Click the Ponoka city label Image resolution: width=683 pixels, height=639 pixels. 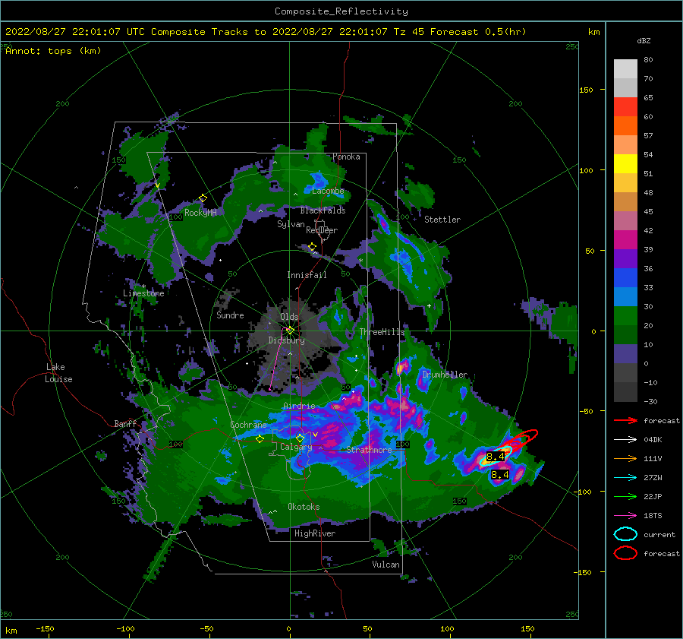tap(346, 157)
